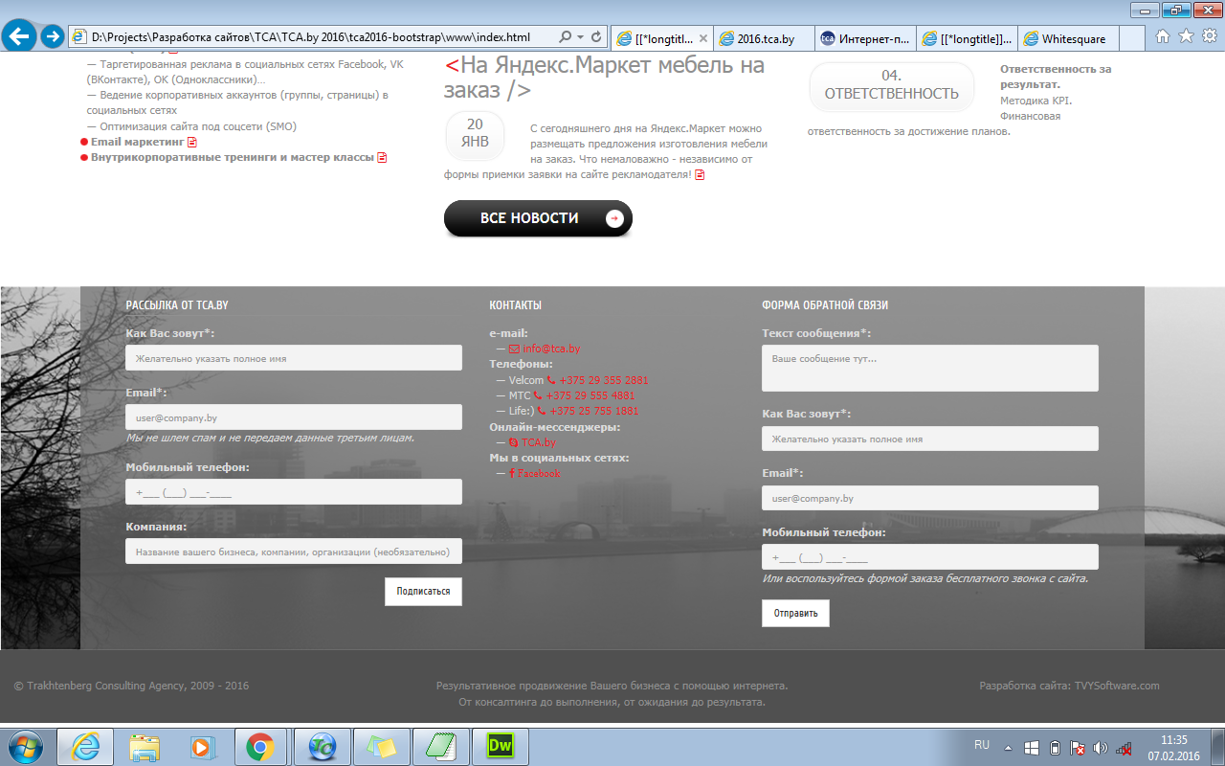Click the browser Forward arrow button
Viewport: 1225px width, 766px height.
(x=53, y=37)
